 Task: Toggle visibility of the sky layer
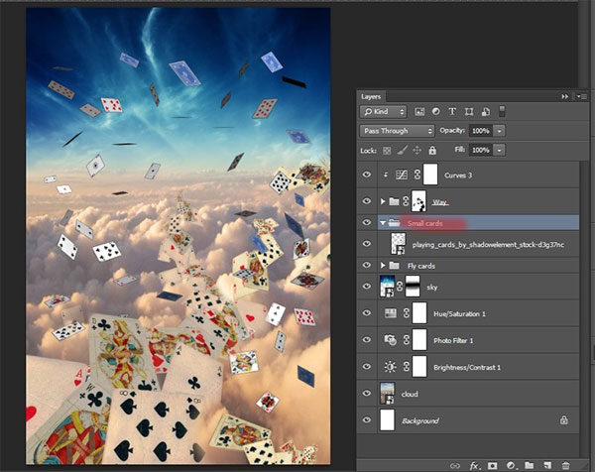point(369,288)
